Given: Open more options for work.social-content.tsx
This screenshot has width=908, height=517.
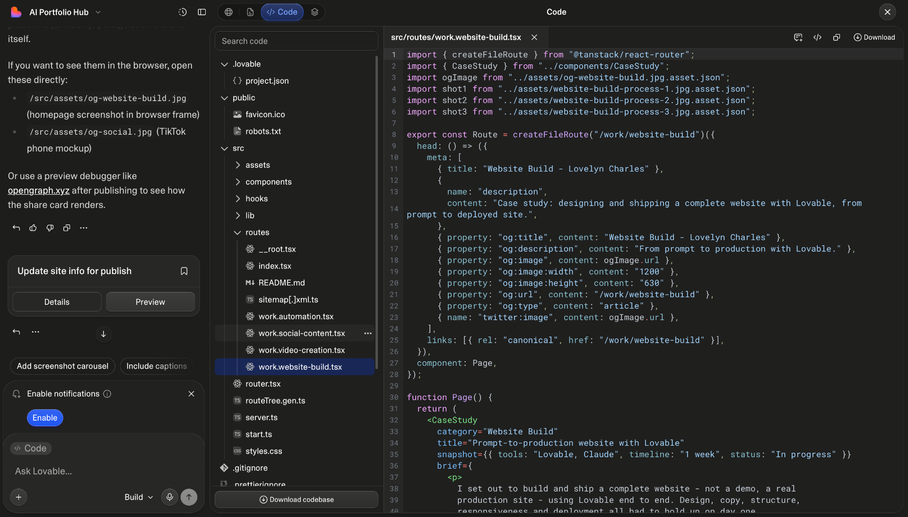Looking at the screenshot, I should (x=368, y=333).
